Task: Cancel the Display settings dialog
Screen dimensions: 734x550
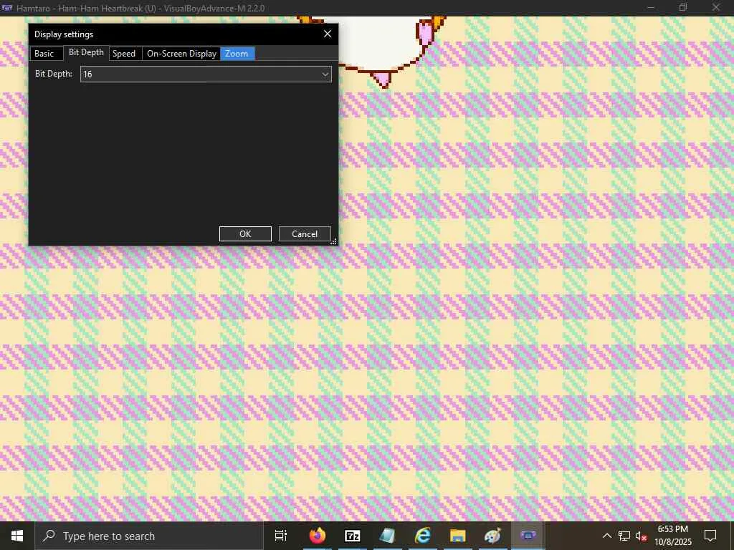Action: pos(305,234)
